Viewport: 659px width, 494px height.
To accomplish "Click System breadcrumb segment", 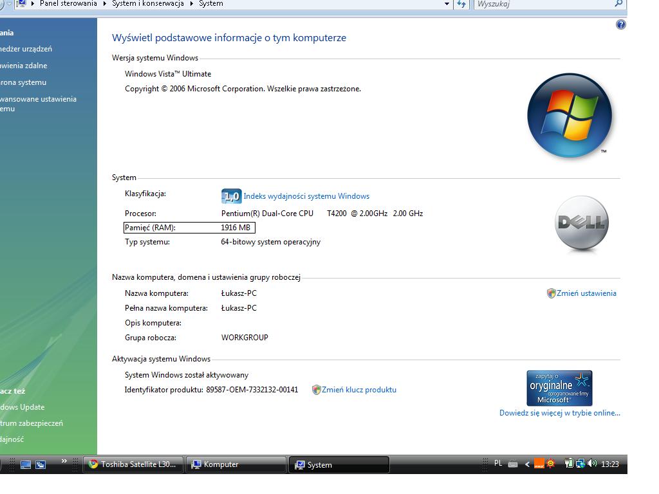I will coord(211,4).
